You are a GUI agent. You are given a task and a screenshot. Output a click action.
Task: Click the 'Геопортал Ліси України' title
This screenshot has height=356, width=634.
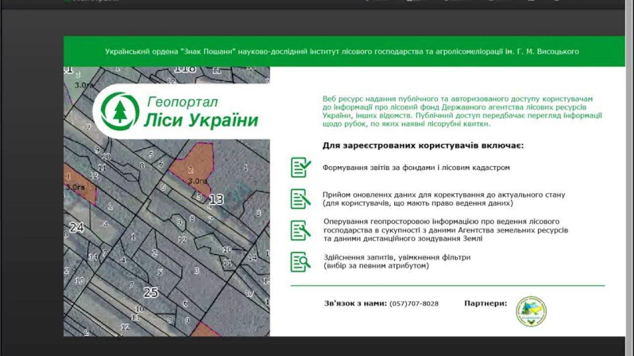[201, 112]
